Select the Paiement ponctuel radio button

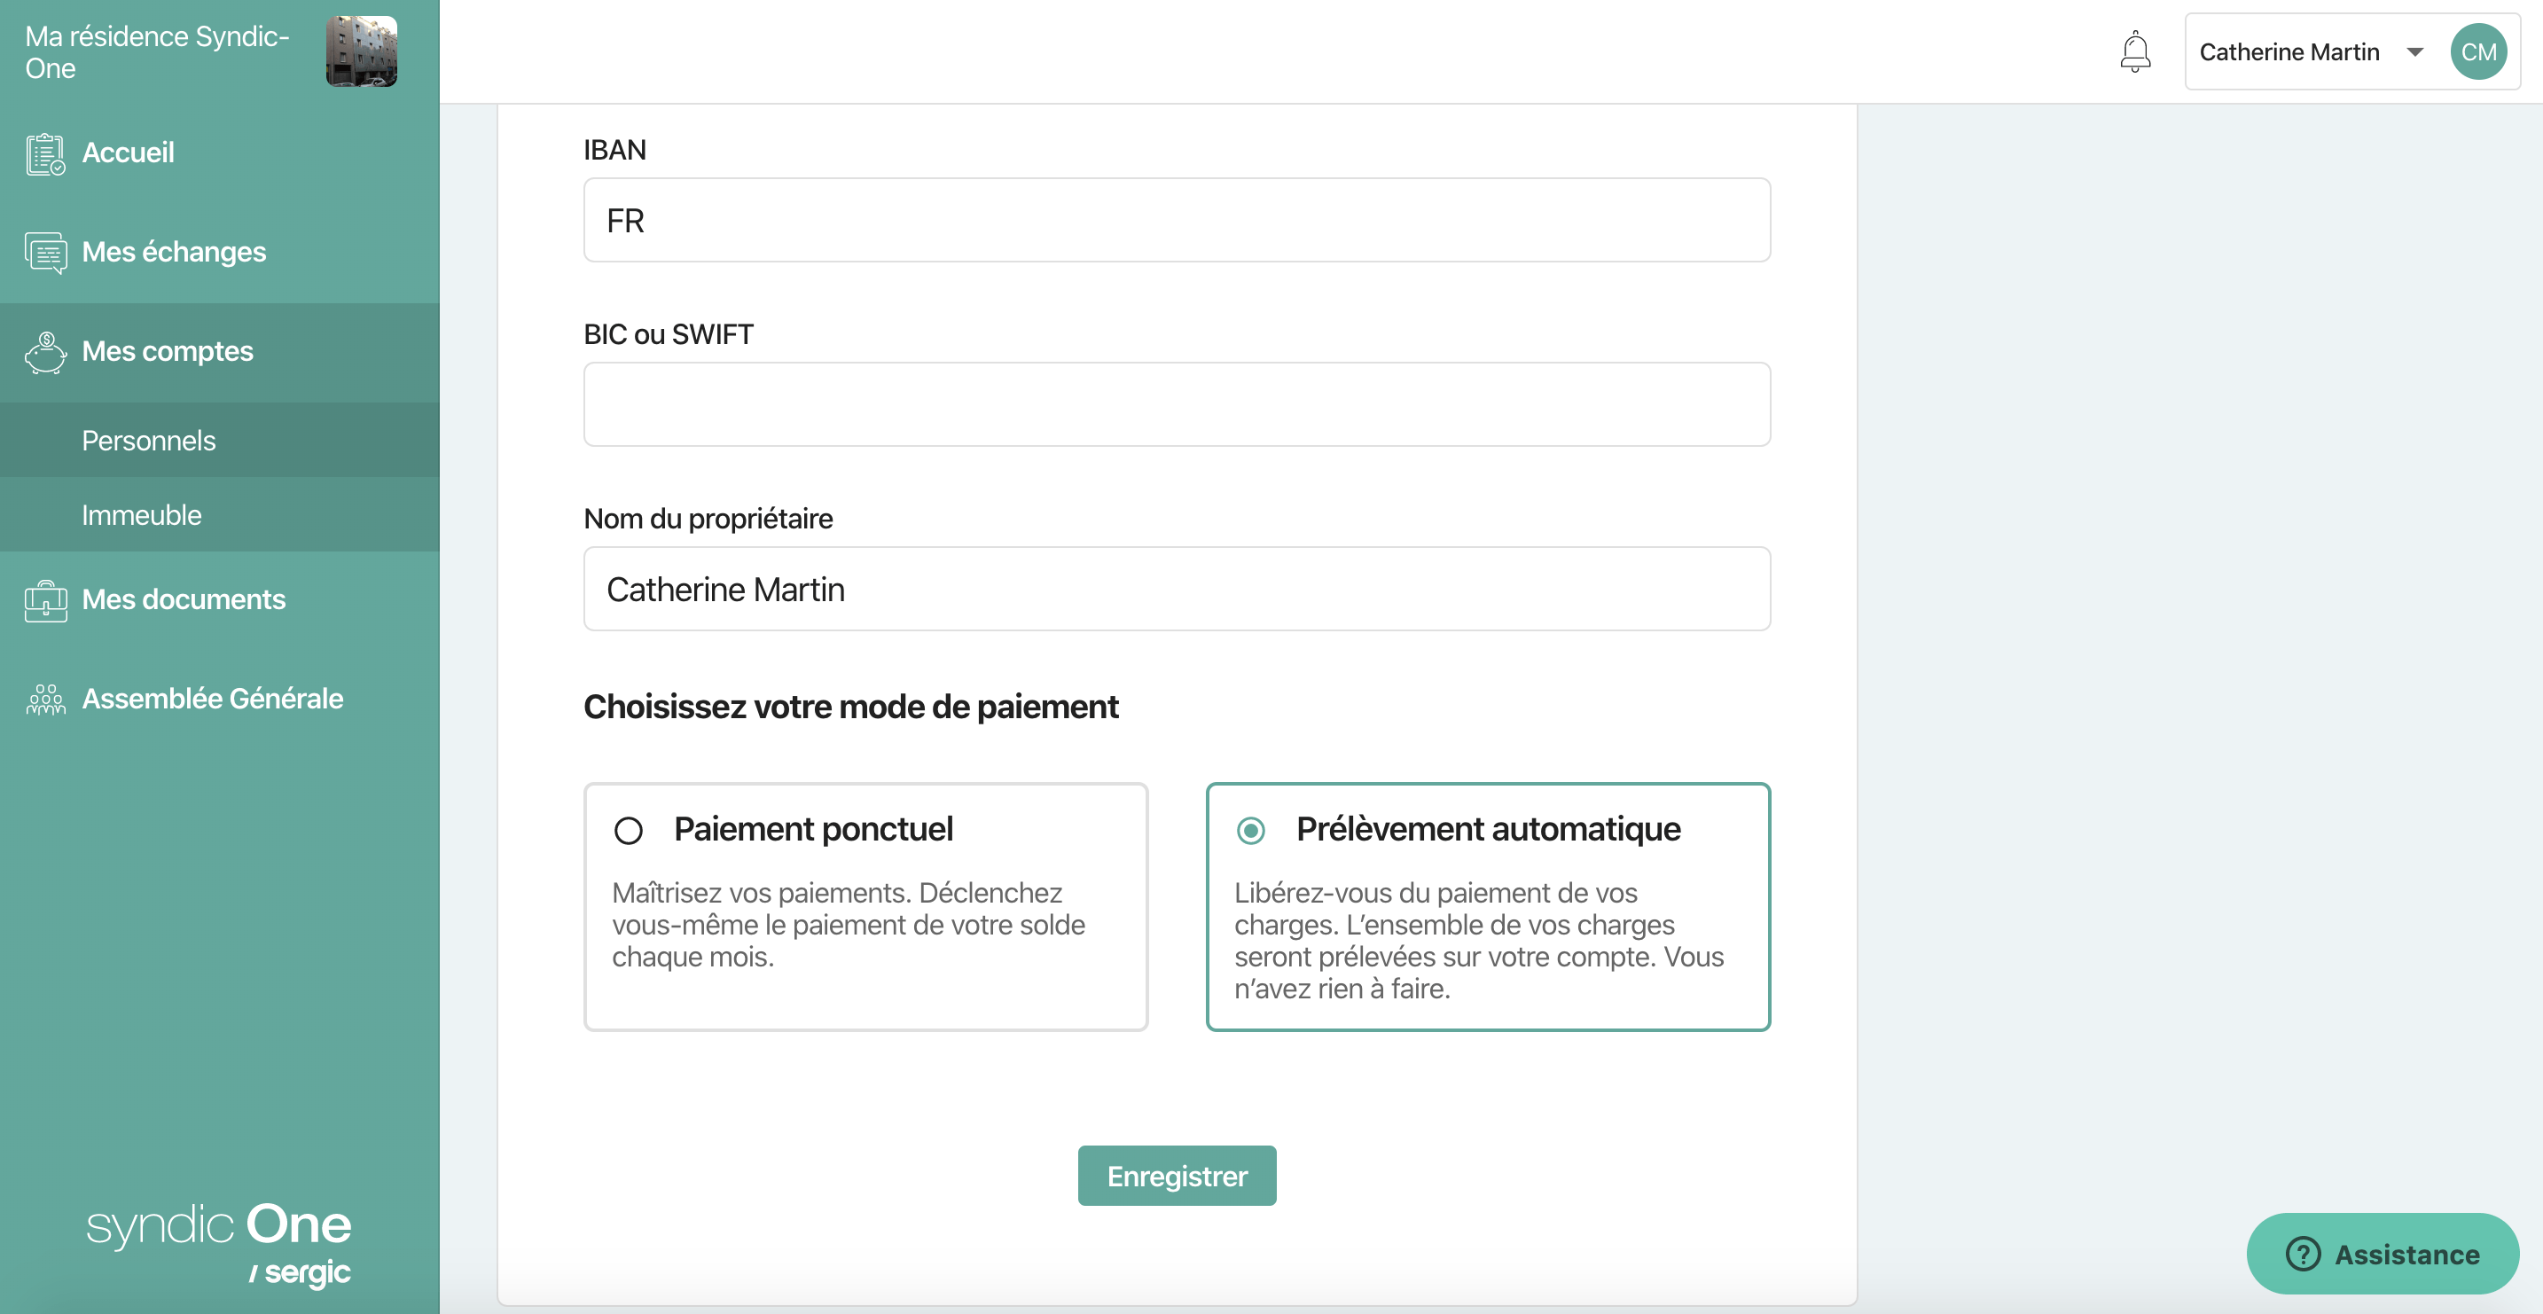click(x=628, y=830)
